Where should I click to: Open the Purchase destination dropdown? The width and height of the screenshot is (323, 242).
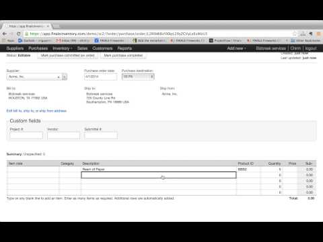point(138,77)
